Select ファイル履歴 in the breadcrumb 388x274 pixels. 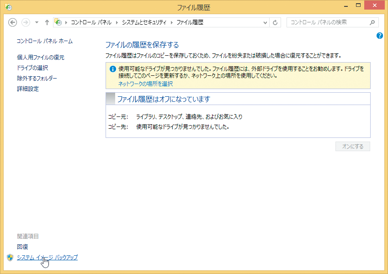click(x=190, y=22)
